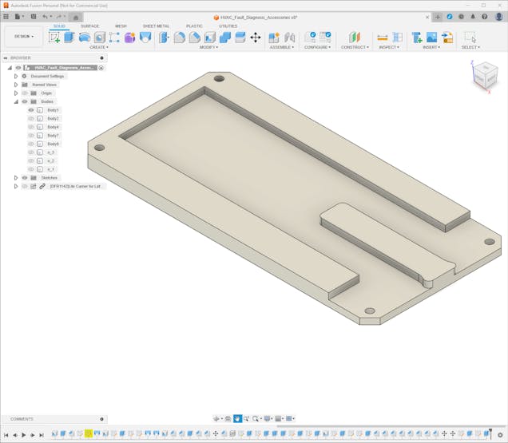Open the Design workspace dropdown
This screenshot has height=443, width=508.
[x=23, y=36]
